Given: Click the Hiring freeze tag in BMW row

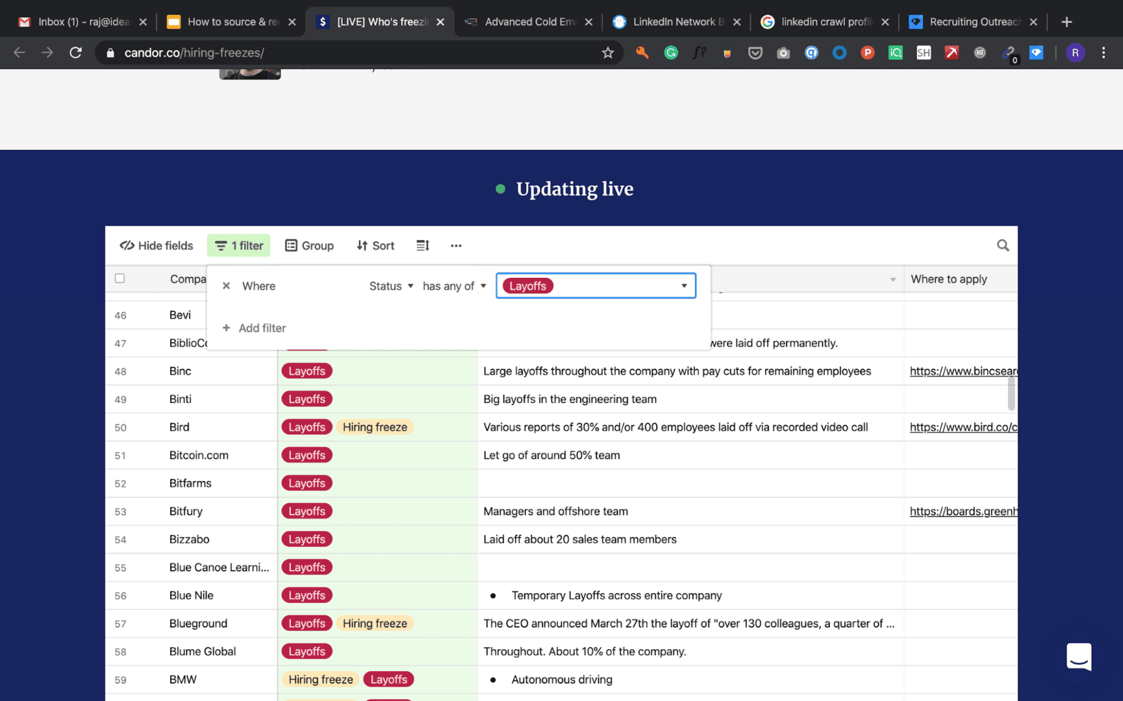Looking at the screenshot, I should (x=320, y=680).
